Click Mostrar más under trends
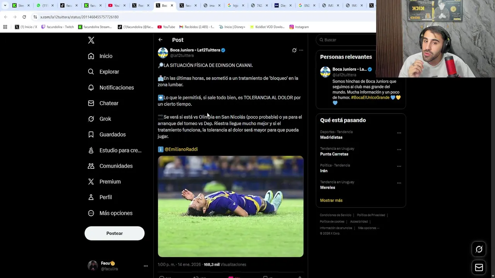The width and height of the screenshot is (495, 278). click(x=331, y=200)
